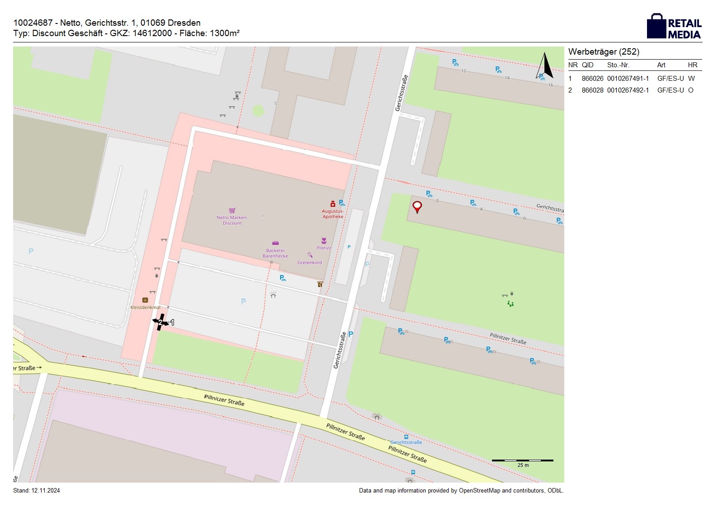Screen dimensions: 717x507
Task: Click the Bäckerei Bärenhecke bakery icon
Action: pos(275,243)
